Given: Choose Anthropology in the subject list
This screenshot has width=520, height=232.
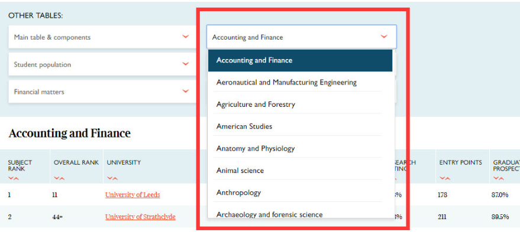Looking at the screenshot, I should 298,192.
